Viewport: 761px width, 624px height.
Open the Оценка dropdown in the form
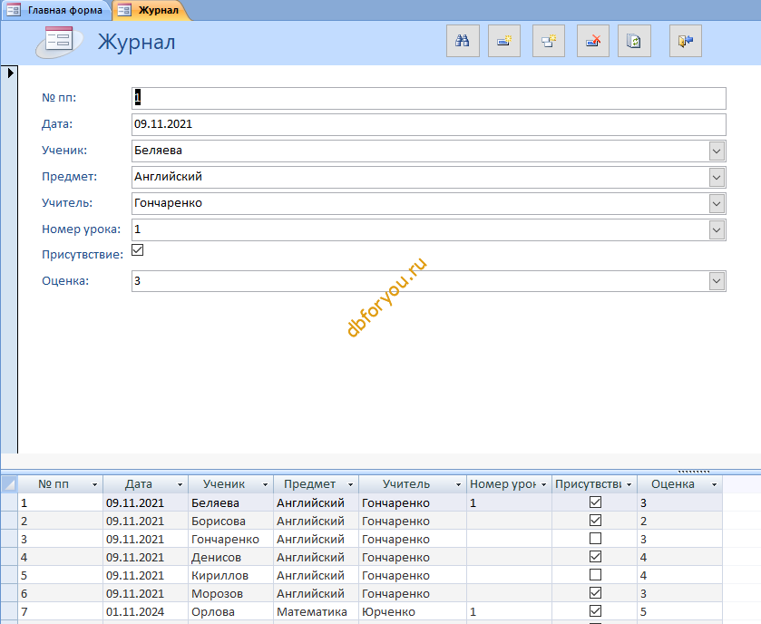click(x=717, y=281)
